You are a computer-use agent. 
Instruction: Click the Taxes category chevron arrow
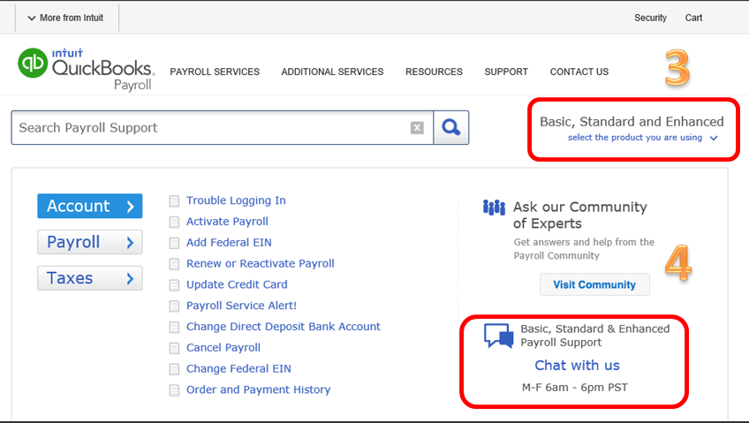[x=130, y=278]
